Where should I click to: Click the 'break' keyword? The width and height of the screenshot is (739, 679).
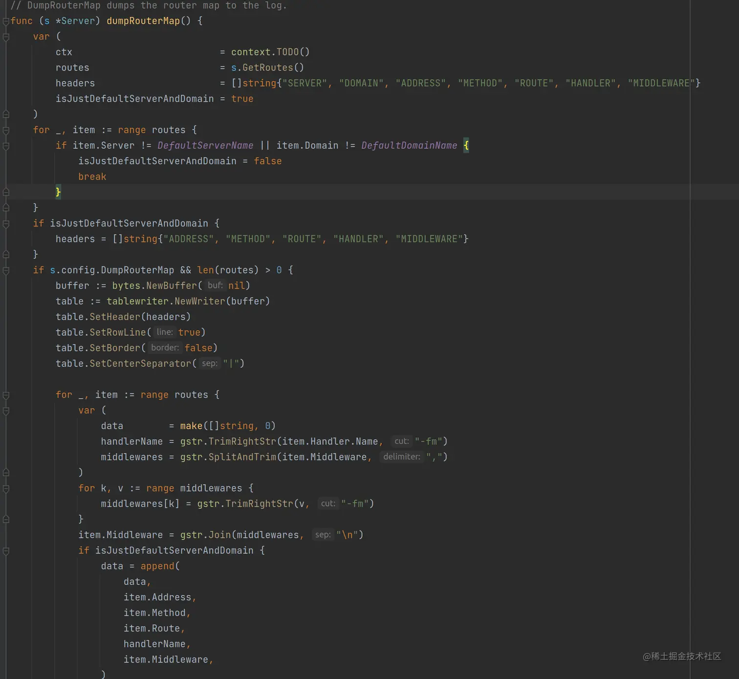pyautogui.click(x=92, y=177)
